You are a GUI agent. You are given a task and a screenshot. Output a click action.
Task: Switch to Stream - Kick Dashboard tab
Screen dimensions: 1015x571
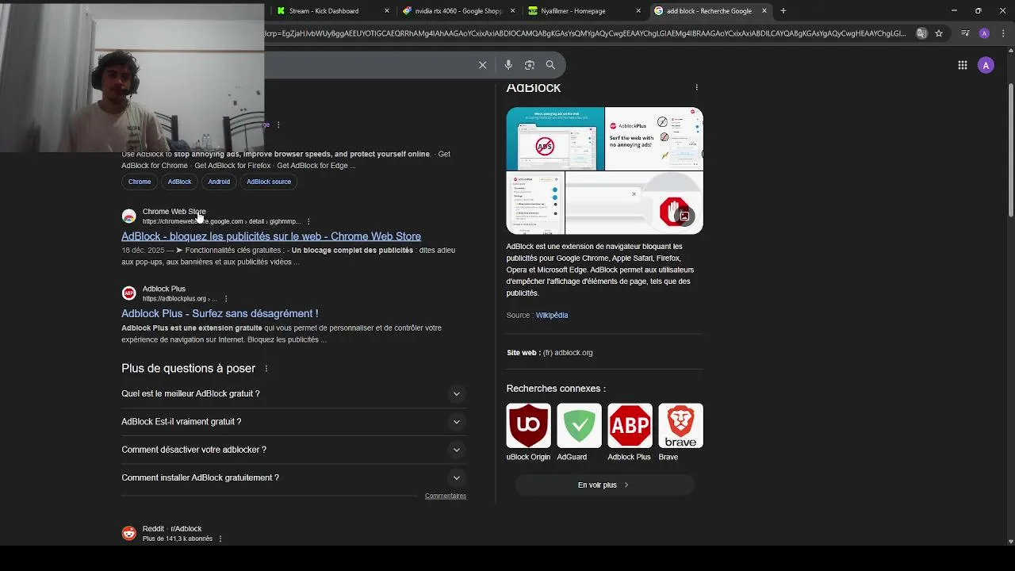pyautogui.click(x=332, y=11)
